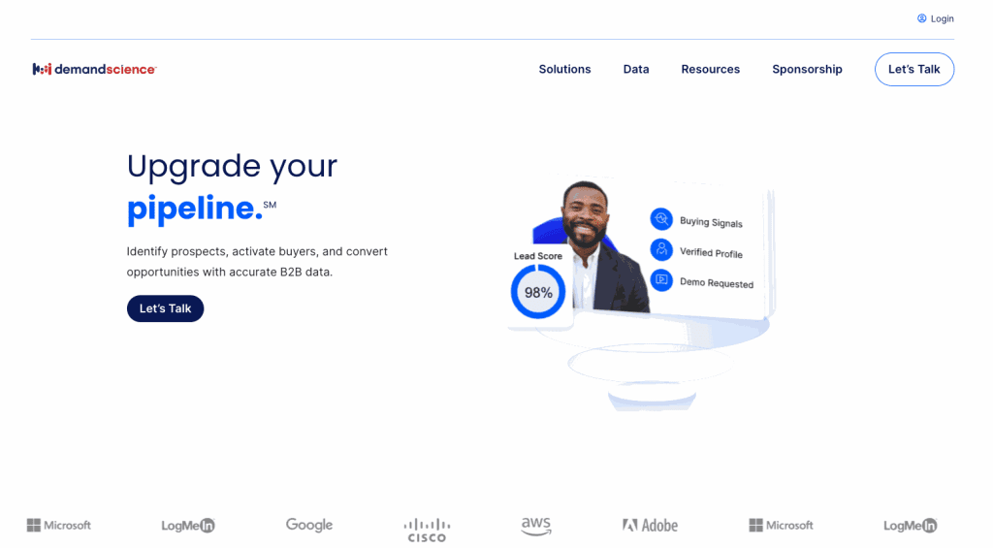993x548 pixels.
Task: Go to the Sponsorship page
Action: [807, 69]
